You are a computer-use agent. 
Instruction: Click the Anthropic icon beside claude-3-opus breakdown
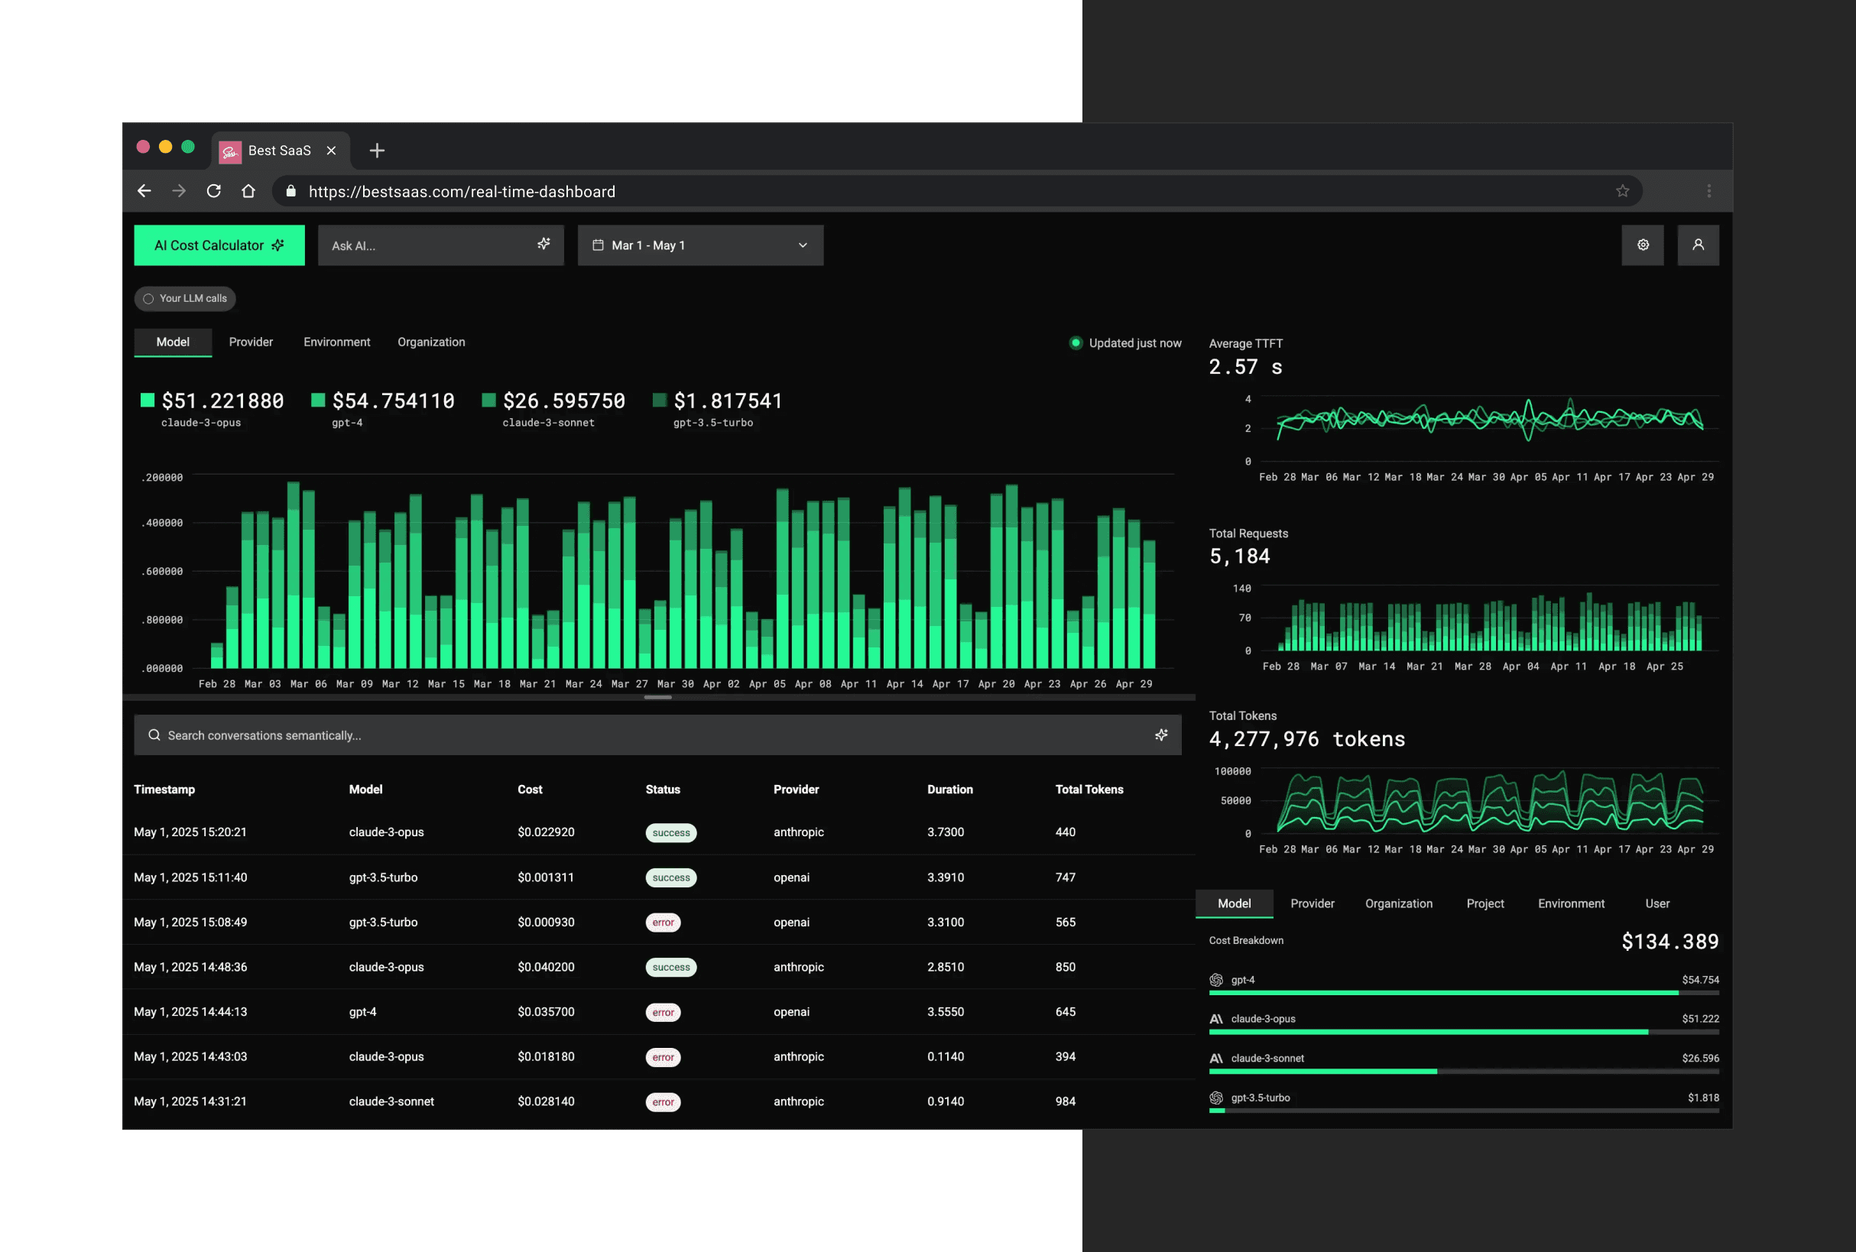pos(1215,1019)
